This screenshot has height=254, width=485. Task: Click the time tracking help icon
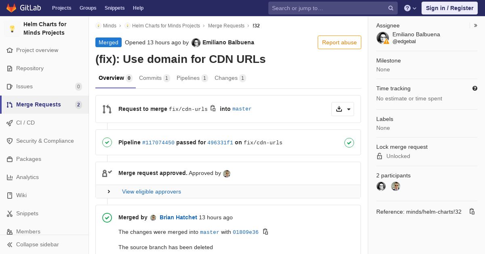tap(475, 88)
